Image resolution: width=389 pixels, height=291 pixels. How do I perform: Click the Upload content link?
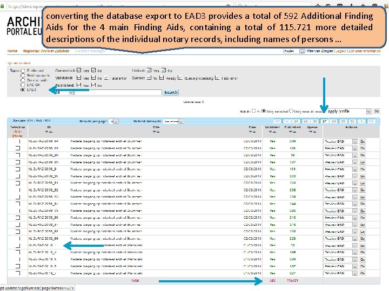coord(18,63)
